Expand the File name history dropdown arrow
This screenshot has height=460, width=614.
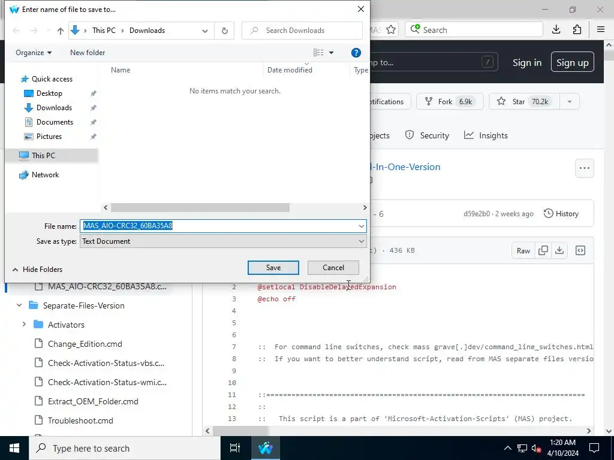361,226
